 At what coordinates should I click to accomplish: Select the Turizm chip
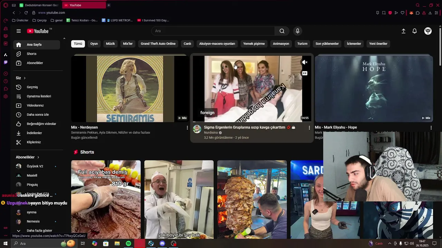(302, 44)
